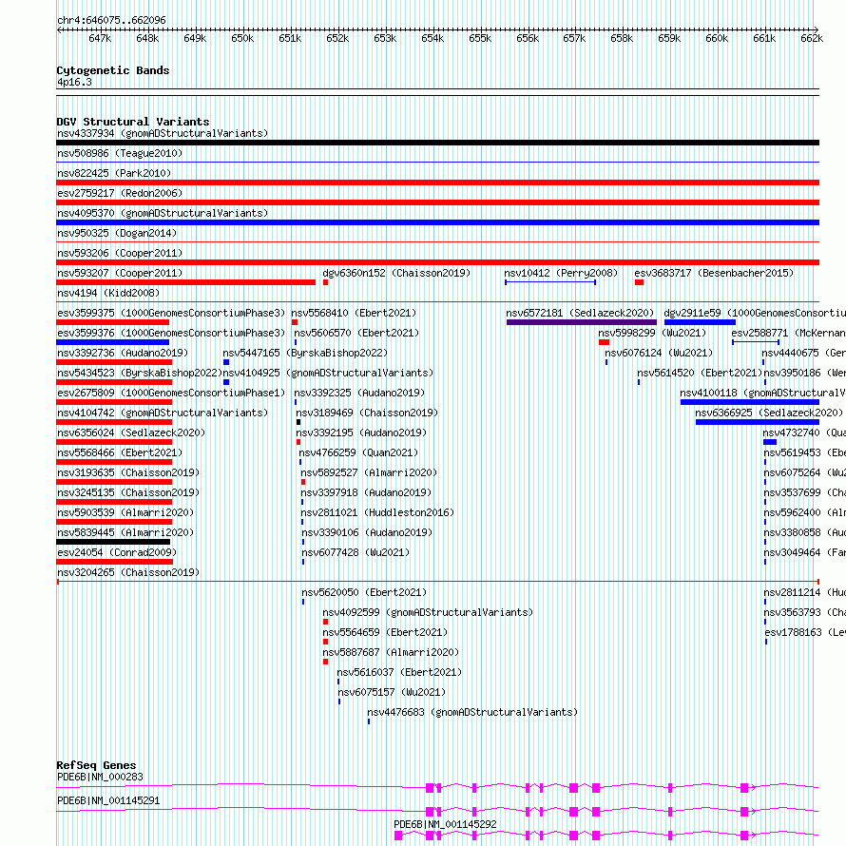Open variant nsv5434523 (ByrskaBishop2022)
This screenshot has width=846, height=846.
(140, 373)
